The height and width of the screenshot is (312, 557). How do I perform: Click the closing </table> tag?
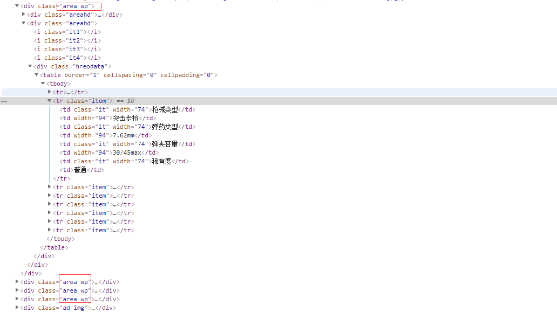coord(55,247)
